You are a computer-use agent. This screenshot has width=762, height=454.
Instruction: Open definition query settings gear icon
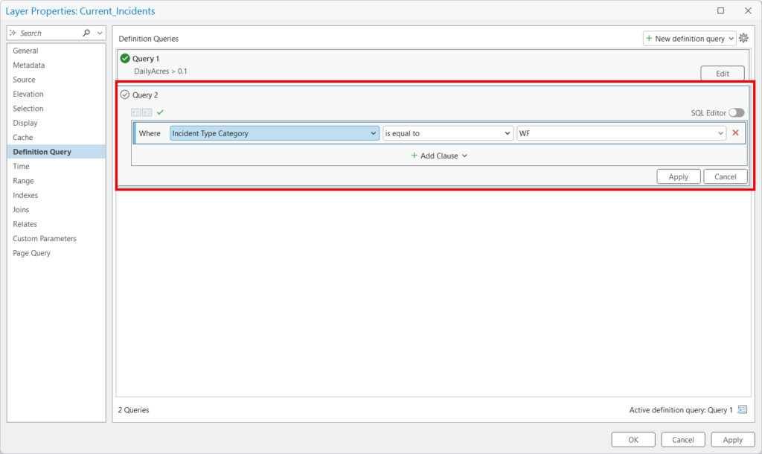(743, 38)
